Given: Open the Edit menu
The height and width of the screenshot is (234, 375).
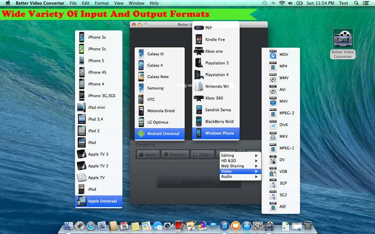Looking at the screenshot, I should [x=86, y=3].
